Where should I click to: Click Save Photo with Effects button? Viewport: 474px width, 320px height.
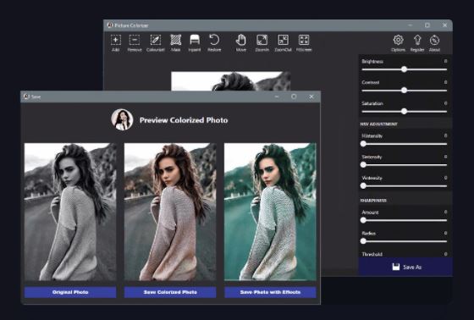(270, 292)
